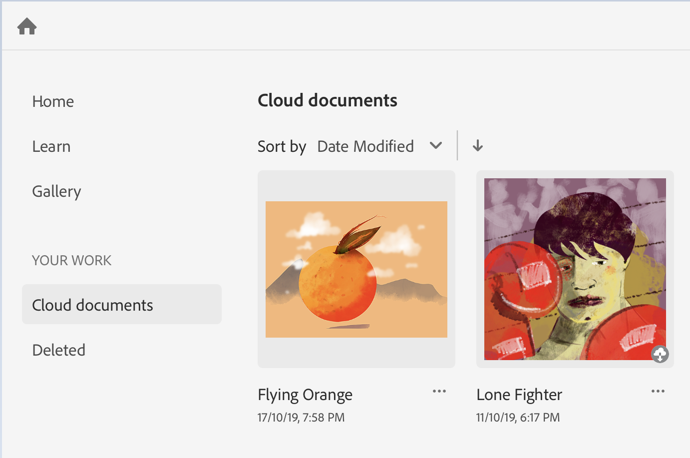Click the Lone Fighter document title
The height and width of the screenshot is (458, 690).
click(519, 395)
